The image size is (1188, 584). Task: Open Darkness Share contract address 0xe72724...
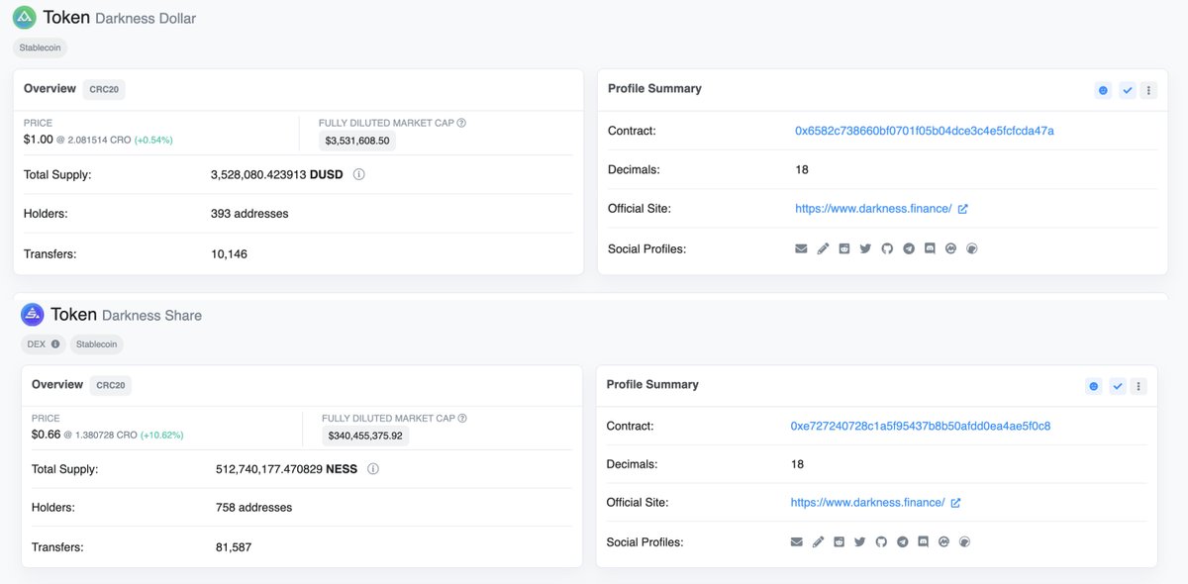(x=921, y=426)
